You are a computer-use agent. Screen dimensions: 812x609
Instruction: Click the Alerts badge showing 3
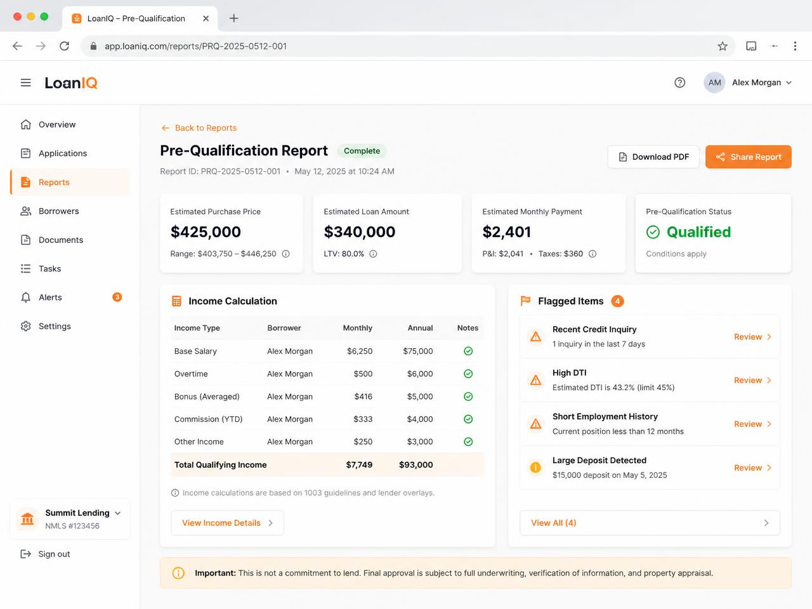click(x=117, y=297)
